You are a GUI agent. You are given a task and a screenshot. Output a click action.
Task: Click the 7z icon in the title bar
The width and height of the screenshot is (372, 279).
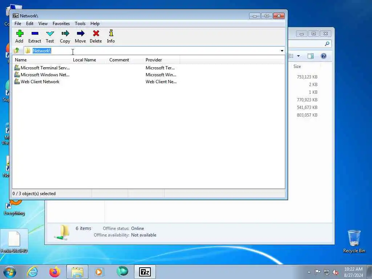(x=16, y=16)
